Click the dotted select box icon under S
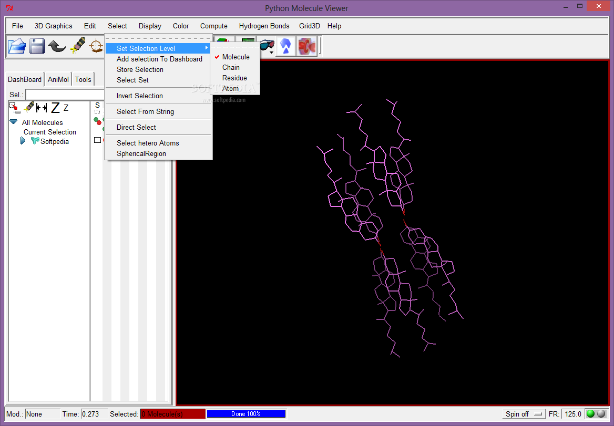Screen dimensions: 614x426 [97, 112]
